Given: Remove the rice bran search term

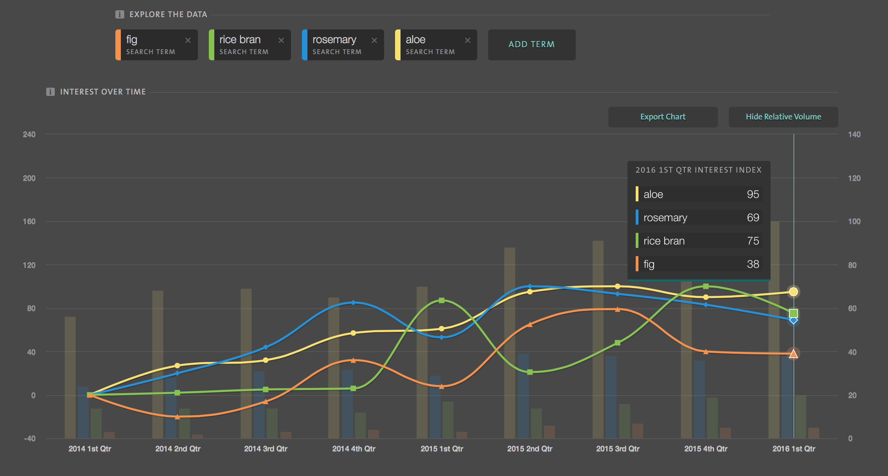Looking at the screenshot, I should (281, 40).
